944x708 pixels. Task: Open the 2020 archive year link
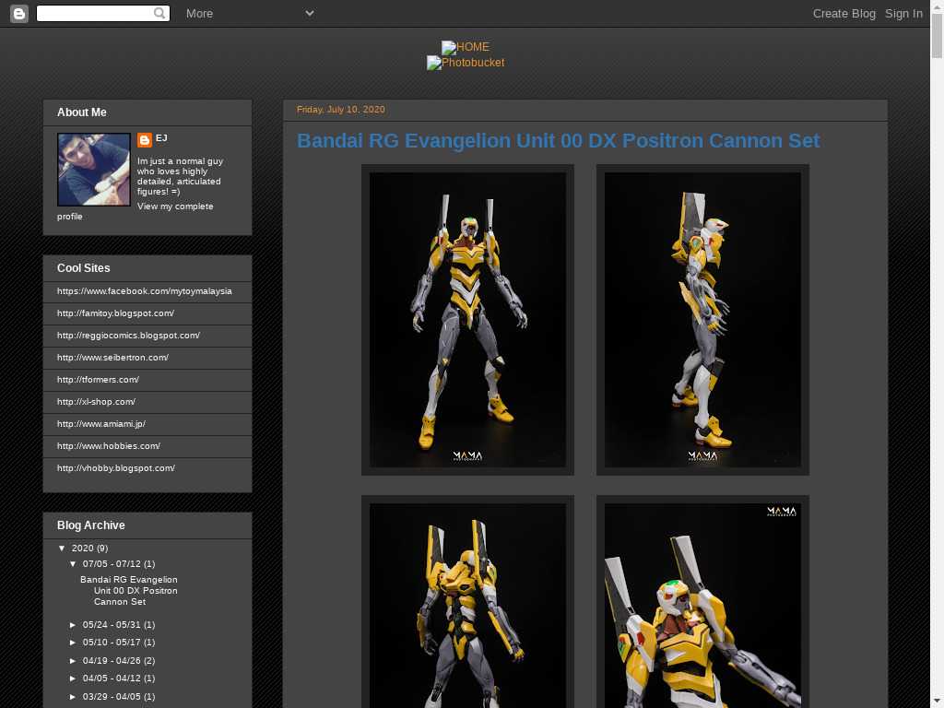coord(82,549)
